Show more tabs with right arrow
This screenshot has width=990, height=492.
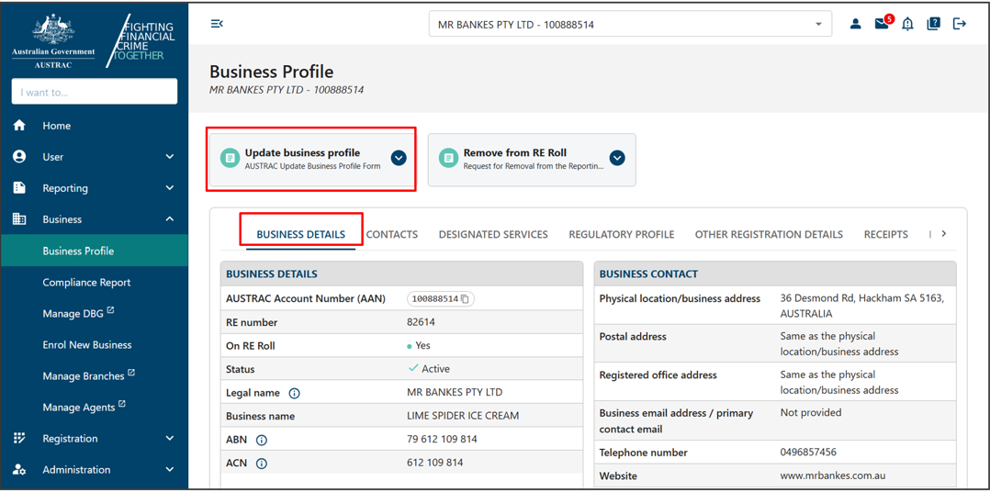click(x=944, y=234)
